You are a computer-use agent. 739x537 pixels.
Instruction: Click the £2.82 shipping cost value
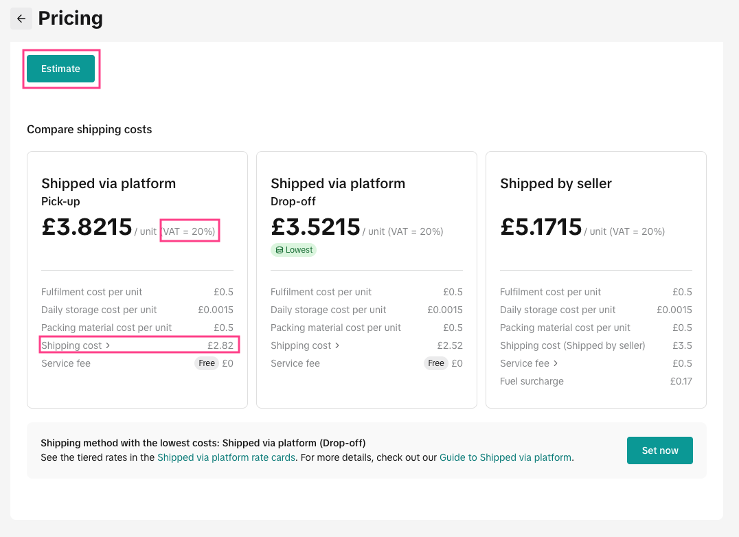tap(220, 345)
